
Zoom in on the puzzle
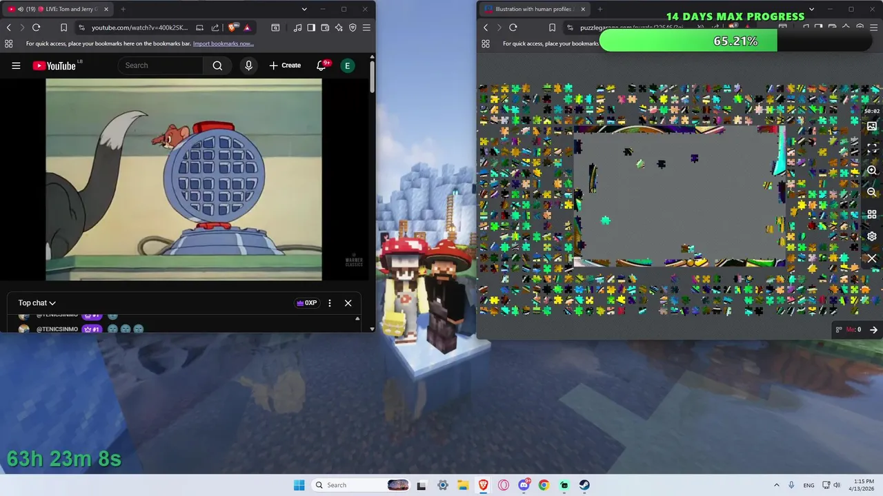872,170
